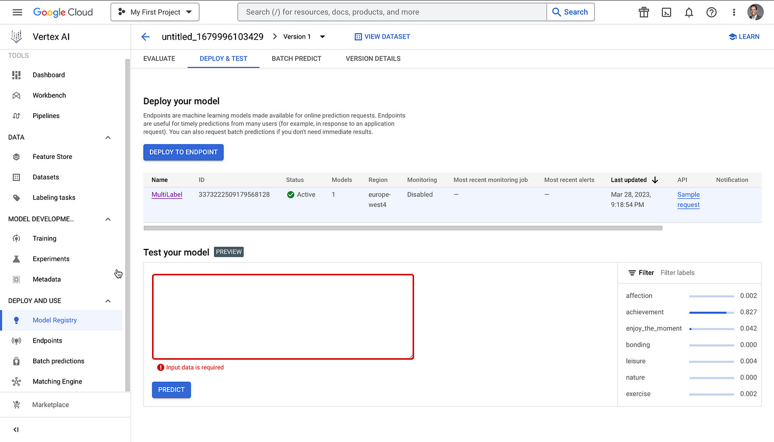Click the affection confidence bar
Viewport: 774px width, 442px height.
(712, 296)
